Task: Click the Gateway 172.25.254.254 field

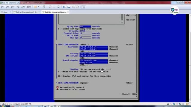Action: (94, 53)
